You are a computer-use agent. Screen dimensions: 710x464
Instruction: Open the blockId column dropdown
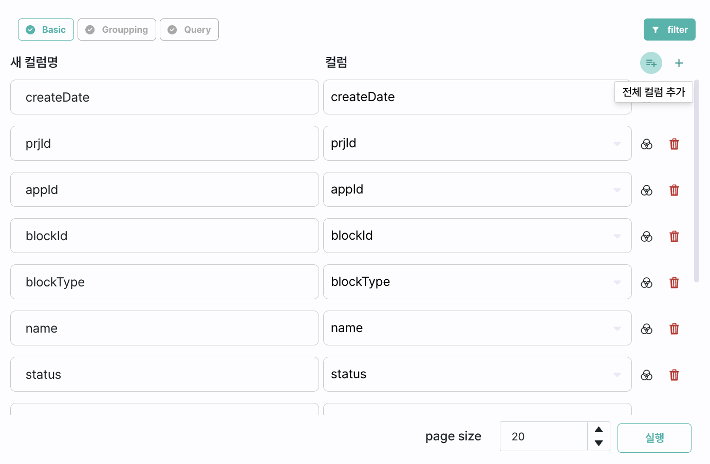477,236
